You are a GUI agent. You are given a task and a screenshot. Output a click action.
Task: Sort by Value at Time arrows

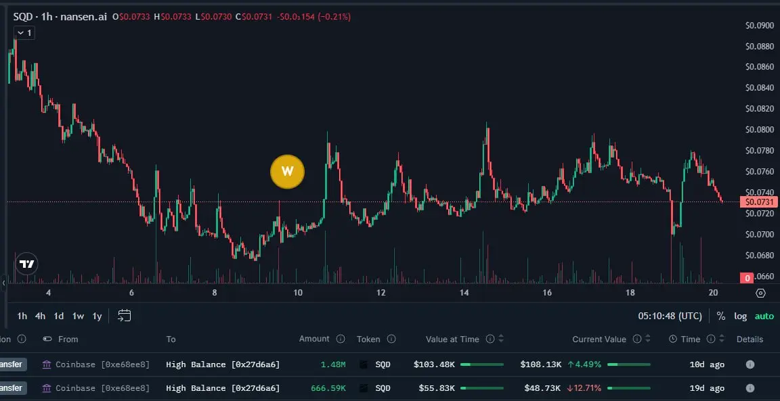(501, 339)
